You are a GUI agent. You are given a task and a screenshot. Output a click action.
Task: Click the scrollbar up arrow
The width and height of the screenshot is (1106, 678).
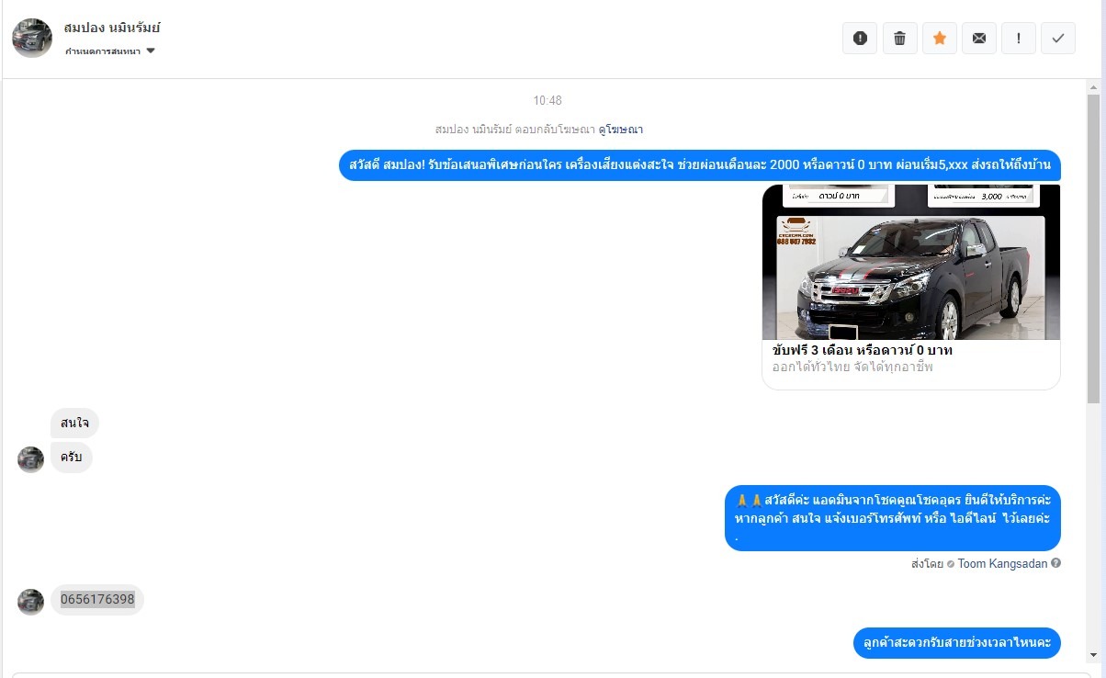pyautogui.click(x=1093, y=87)
